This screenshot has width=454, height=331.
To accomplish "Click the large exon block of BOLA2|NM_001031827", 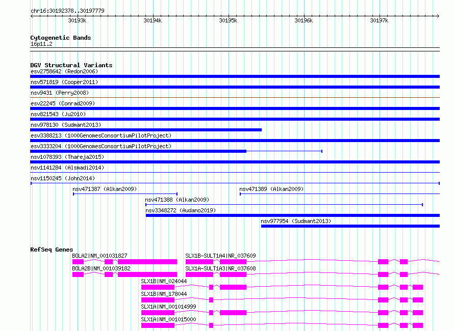I will tap(147, 262).
